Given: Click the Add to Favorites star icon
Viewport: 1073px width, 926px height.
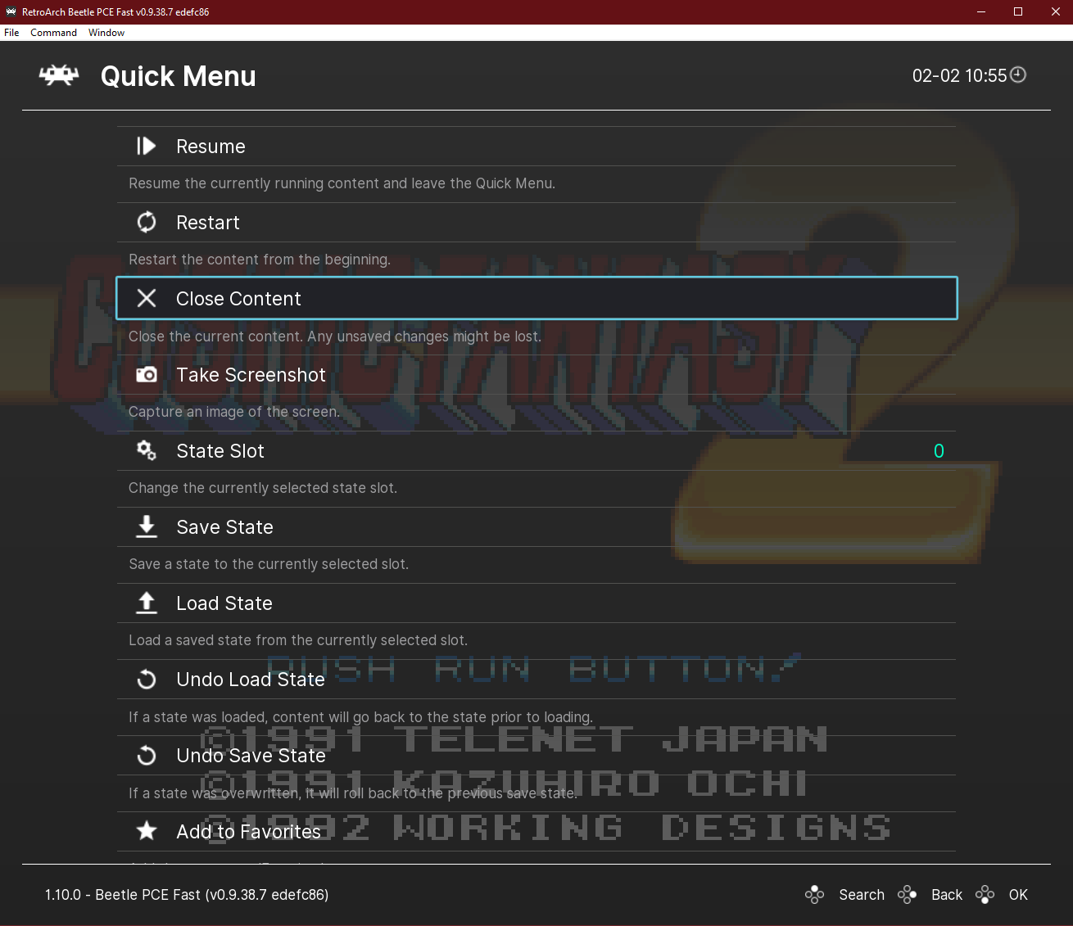Looking at the screenshot, I should (147, 831).
